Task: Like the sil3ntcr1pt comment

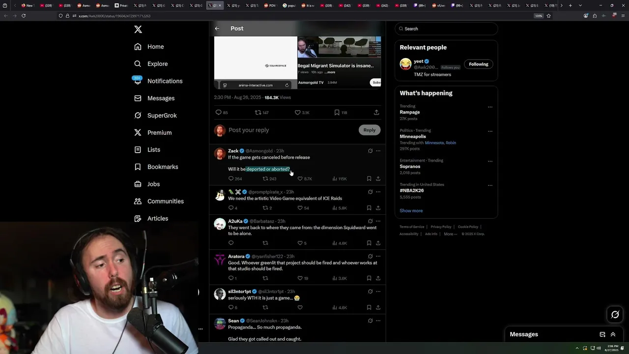Action: [300, 308]
